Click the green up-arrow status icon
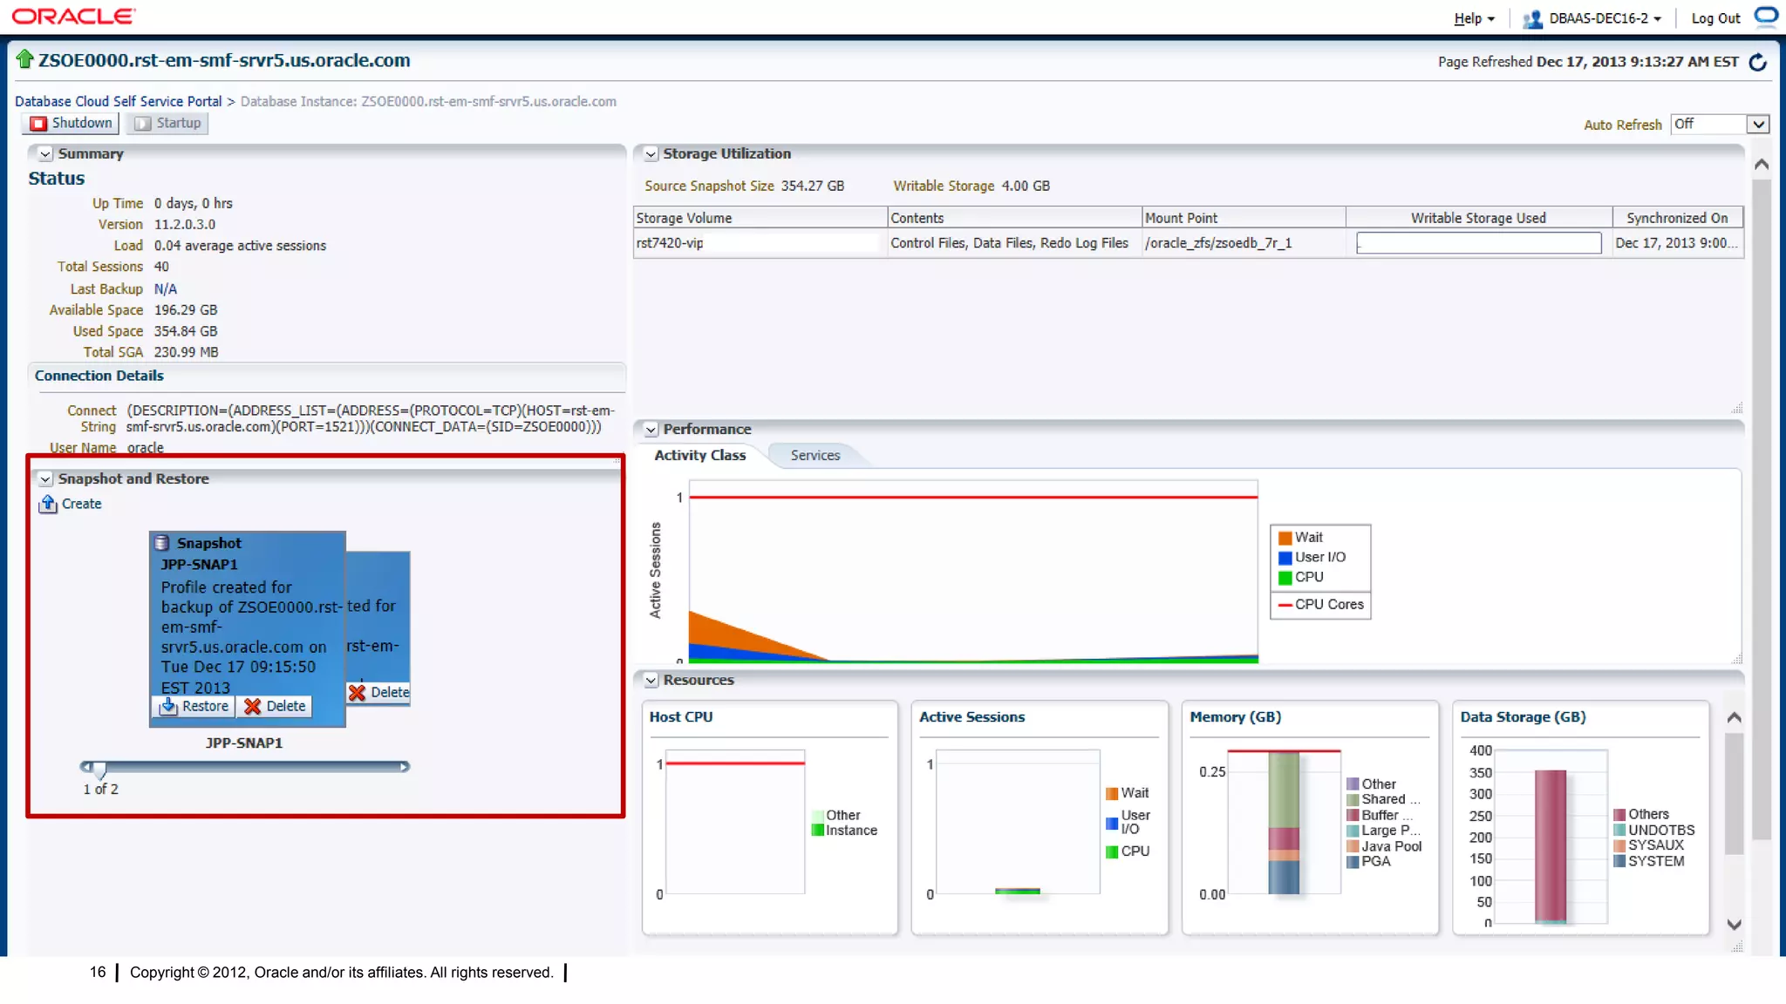1786x1004 pixels. pyautogui.click(x=24, y=59)
